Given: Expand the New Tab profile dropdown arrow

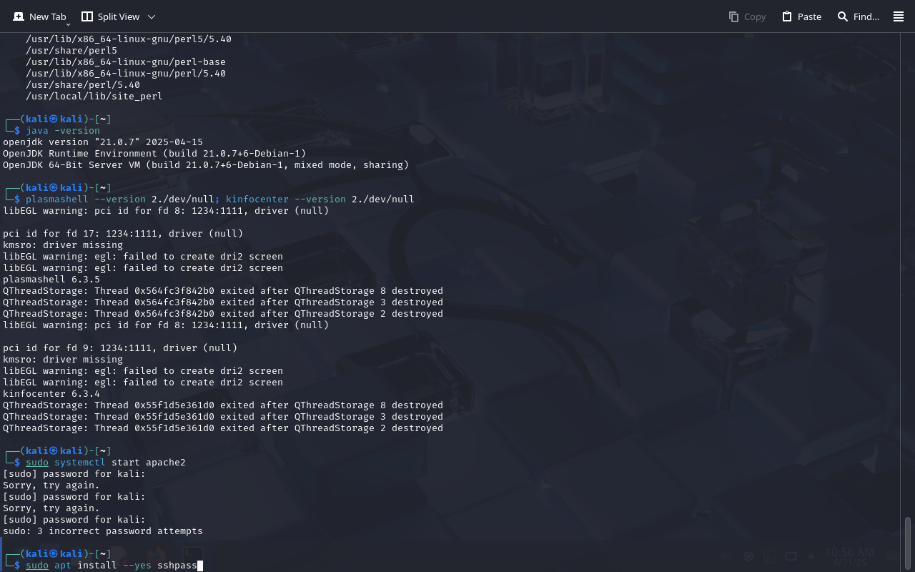Looking at the screenshot, I should click(x=69, y=24).
